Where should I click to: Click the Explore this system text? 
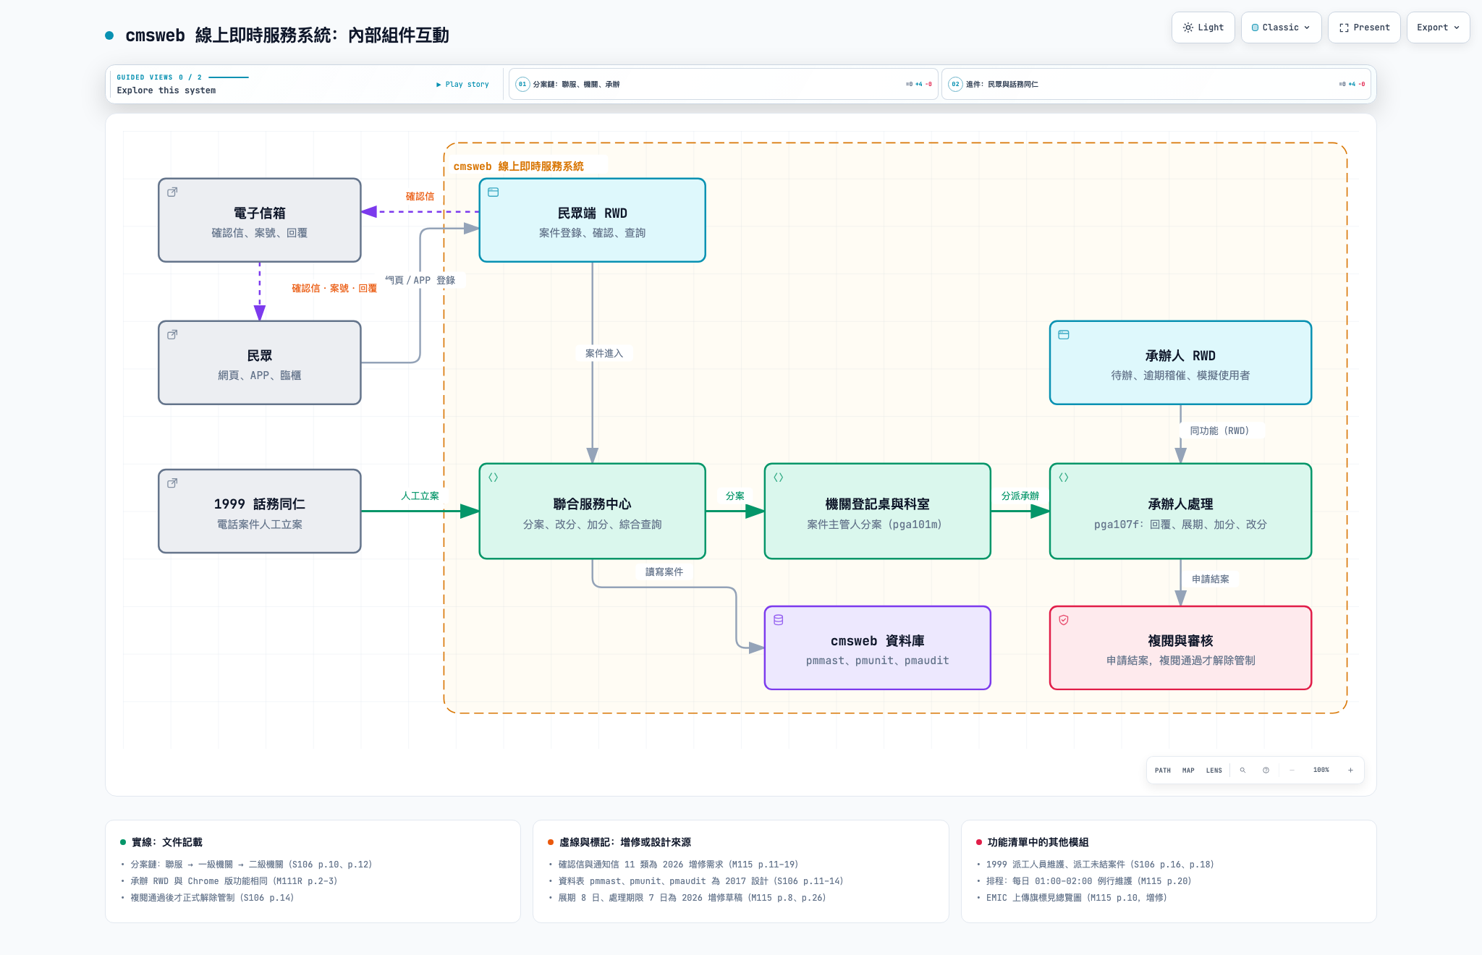pos(166,90)
